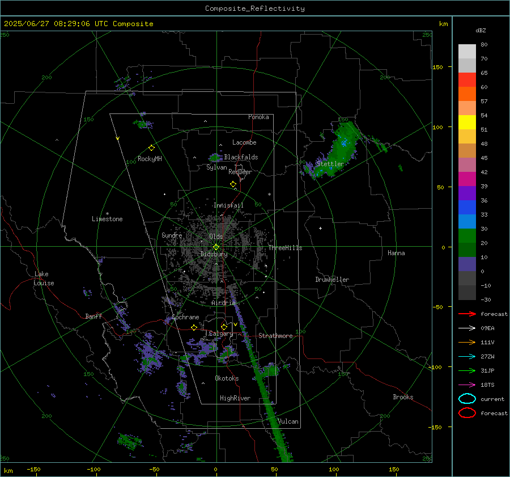Click the magenta 18TS arrow icon
Image resolution: width=510 pixels, height=477 pixels.
point(467,385)
